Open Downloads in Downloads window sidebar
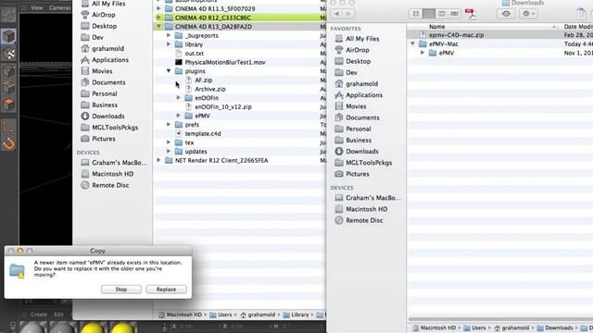The width and height of the screenshot is (593, 333). 362,152
